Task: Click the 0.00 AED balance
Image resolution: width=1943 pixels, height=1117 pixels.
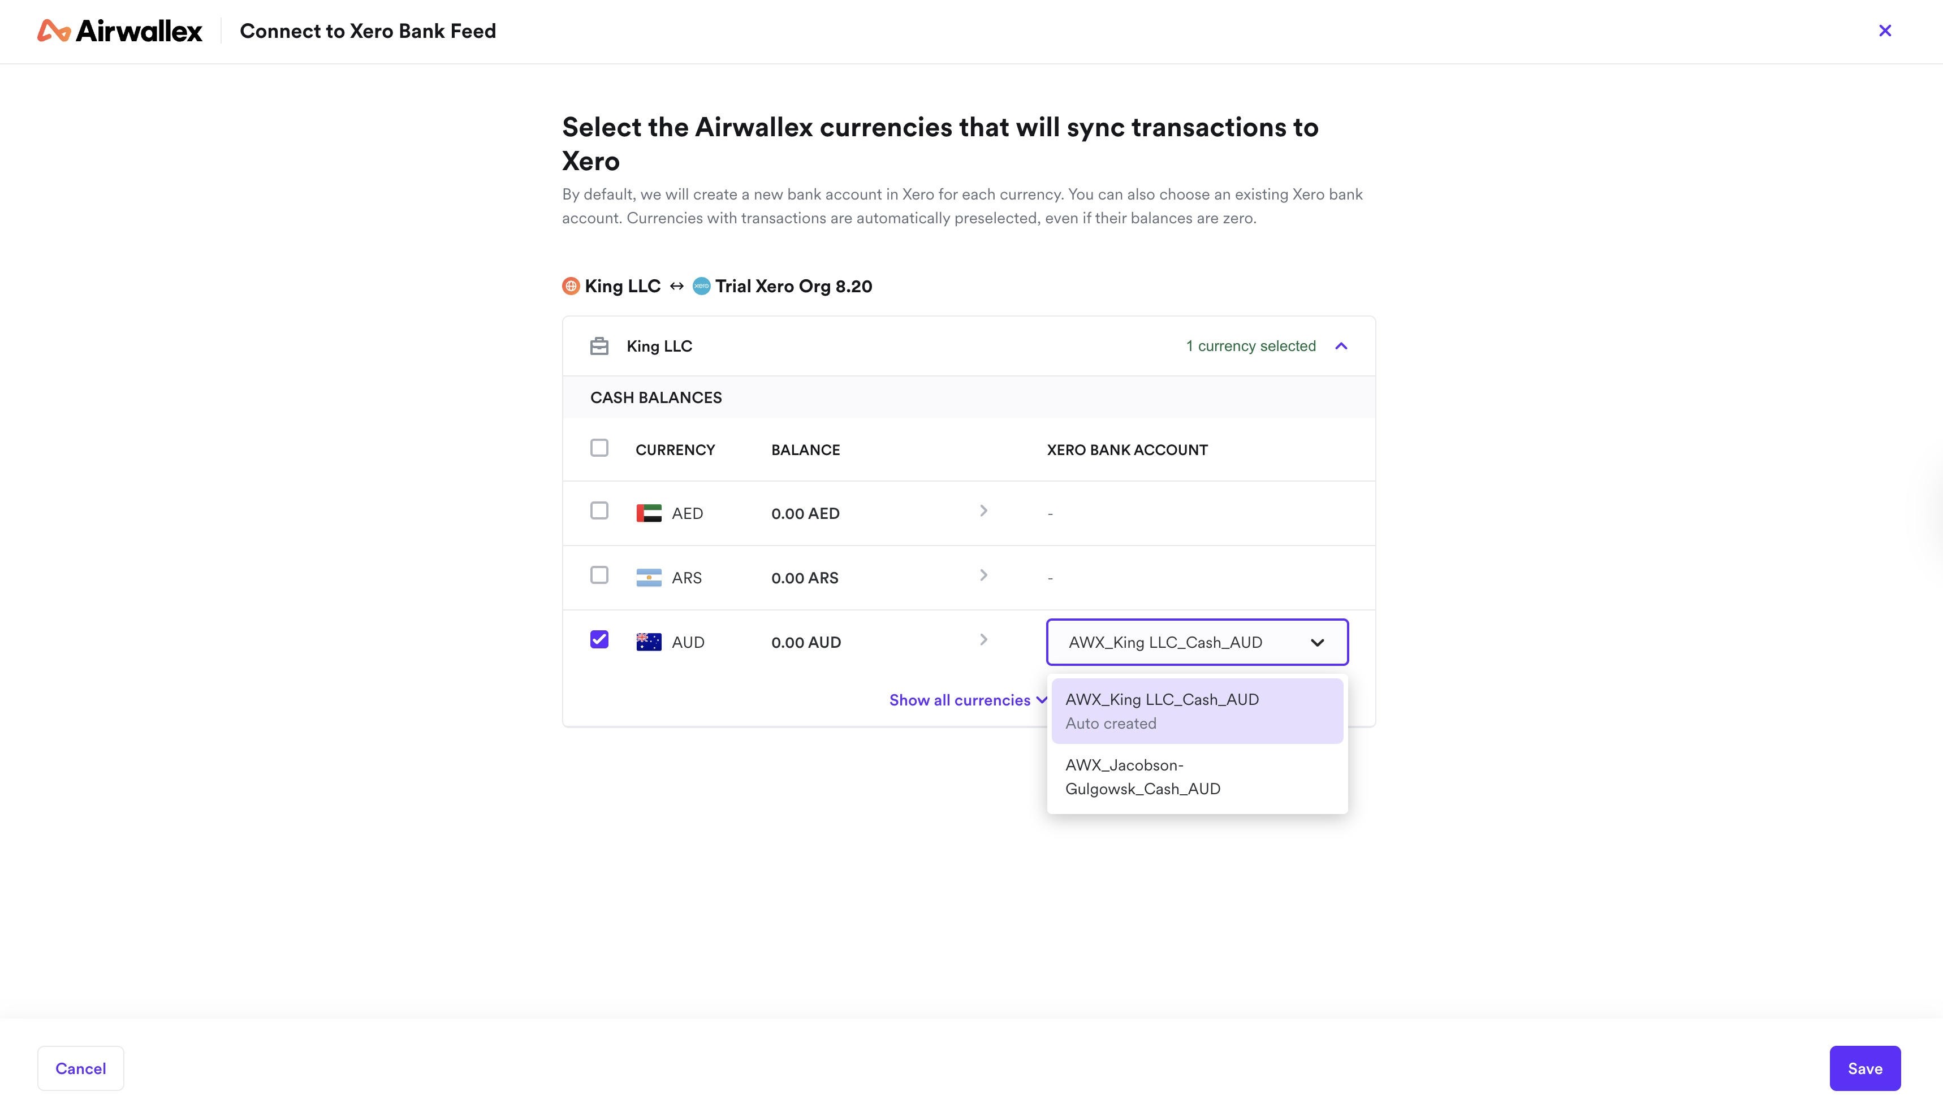Action: click(x=805, y=513)
